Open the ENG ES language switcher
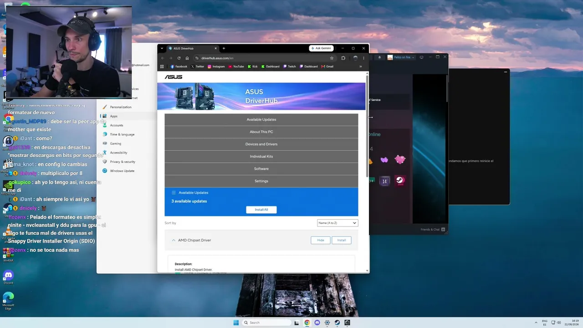This screenshot has width=583, height=328. click(544, 323)
